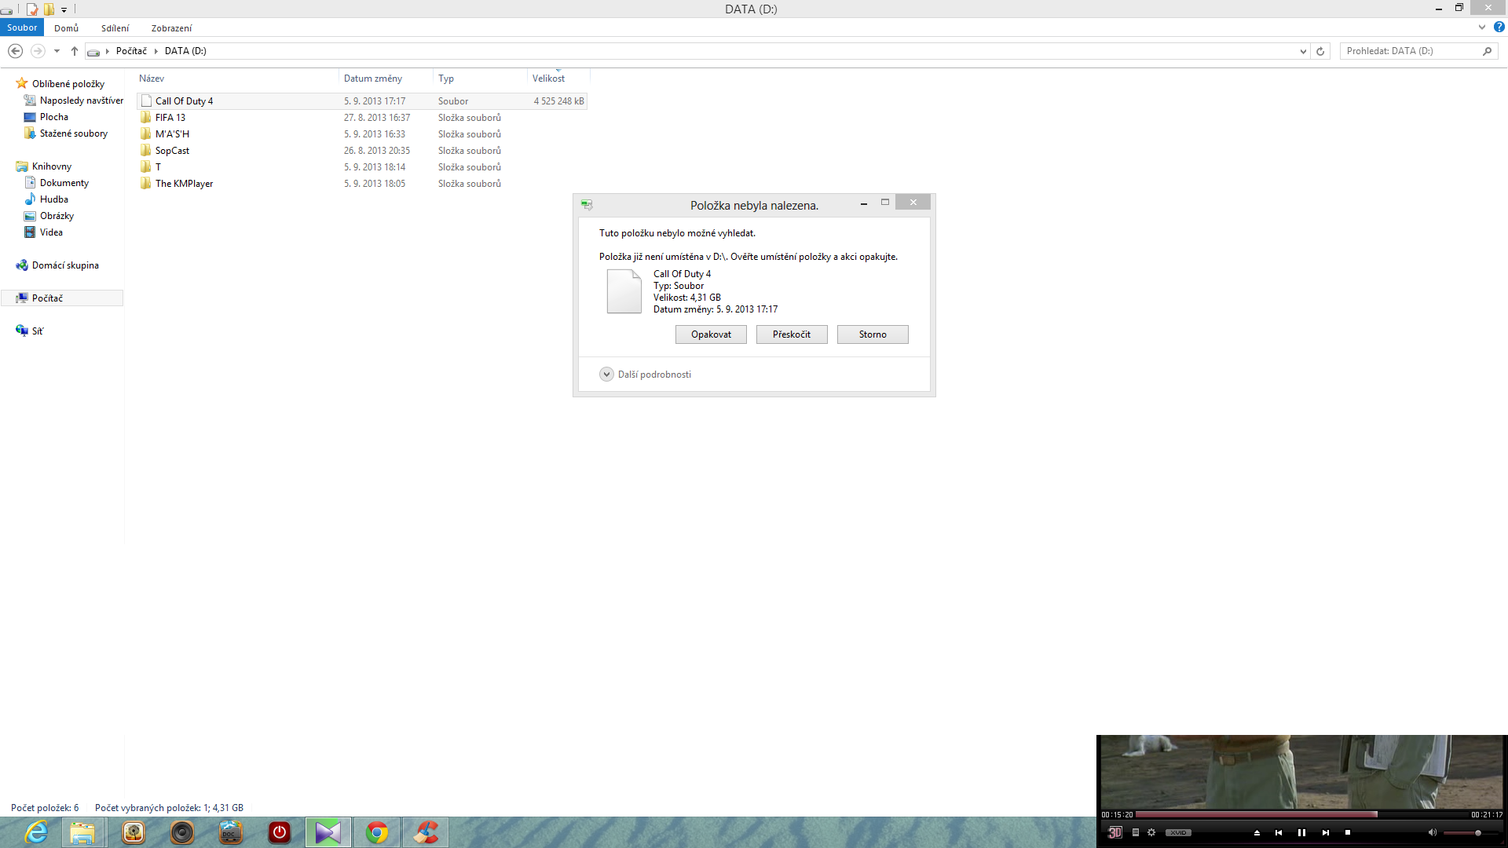Expand the ribbon chevron
Screen dimensions: 1508x848
coord(1481,27)
